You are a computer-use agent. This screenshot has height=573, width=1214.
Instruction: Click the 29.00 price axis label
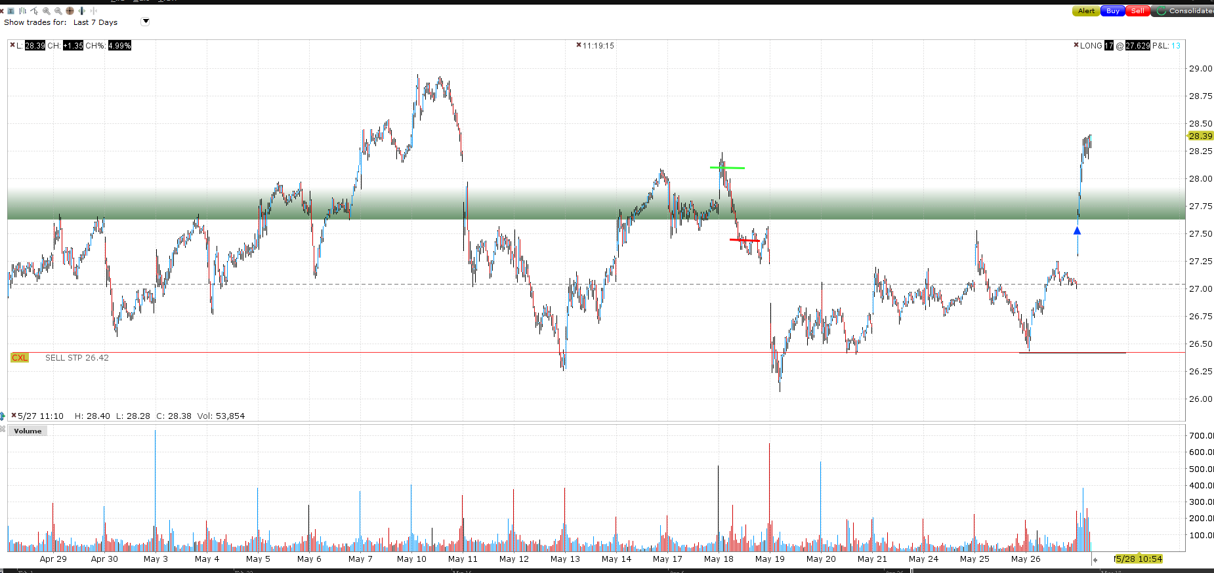click(1201, 68)
